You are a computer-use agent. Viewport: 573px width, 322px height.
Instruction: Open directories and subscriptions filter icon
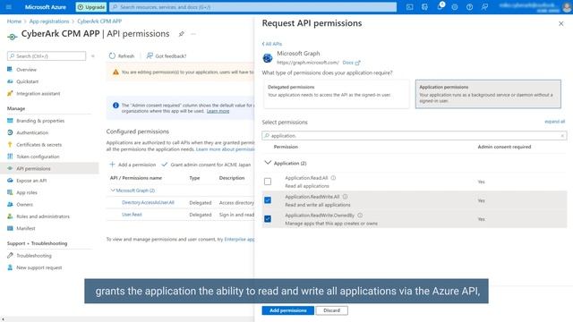424,7
